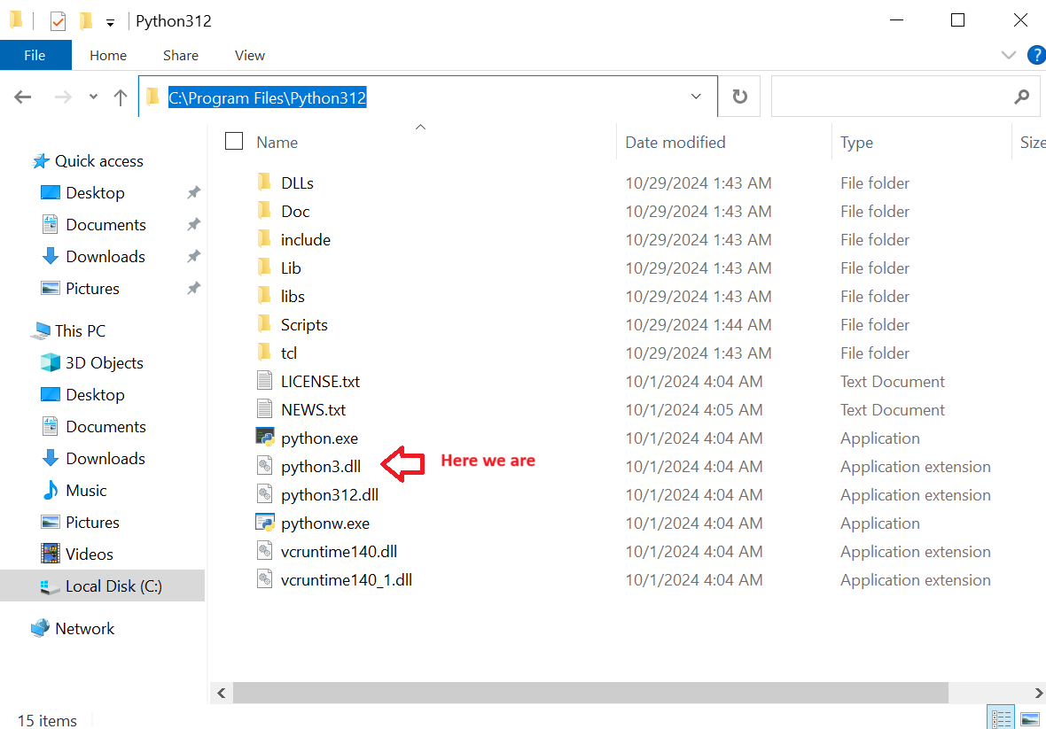
Task: Select the vcruntime140_1.dll file icon
Action: pos(264,579)
